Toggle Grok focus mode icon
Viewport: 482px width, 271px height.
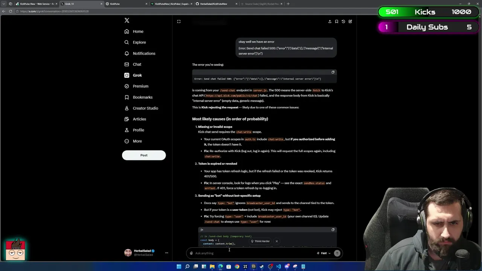coord(179,21)
